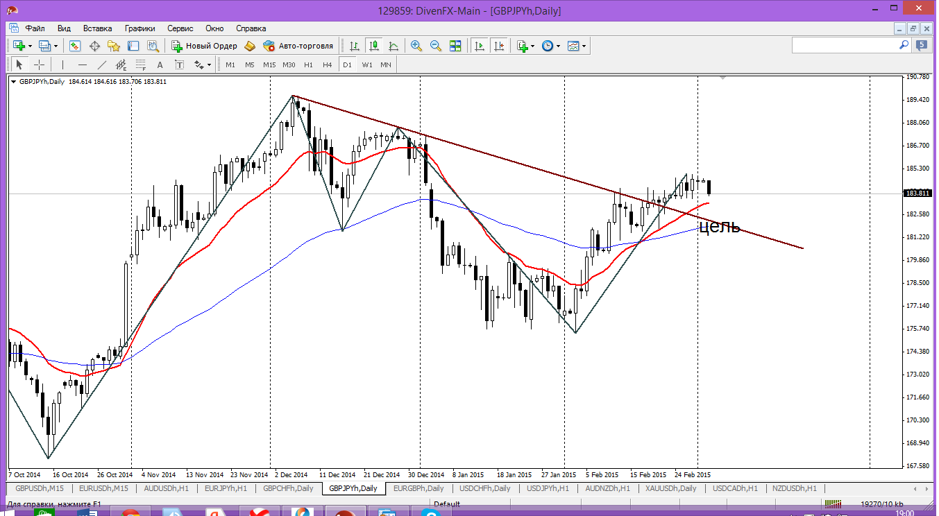Switch chart to bar chart

355,46
